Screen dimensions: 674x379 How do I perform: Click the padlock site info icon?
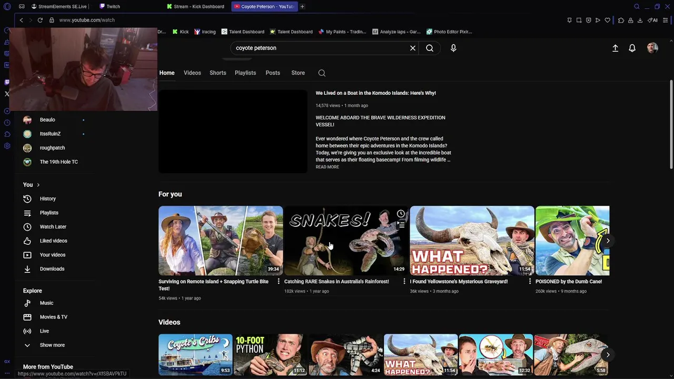click(x=52, y=20)
